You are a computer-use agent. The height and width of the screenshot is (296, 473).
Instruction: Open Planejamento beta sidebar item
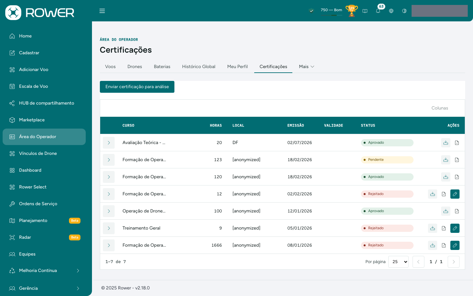coord(44,221)
